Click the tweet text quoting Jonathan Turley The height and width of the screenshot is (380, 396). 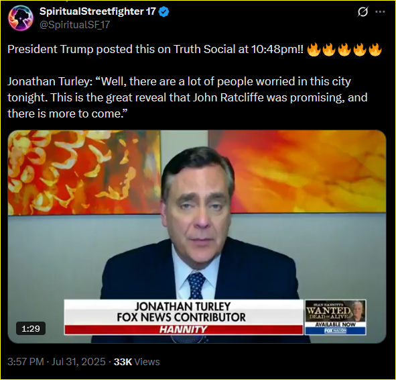pos(188,97)
